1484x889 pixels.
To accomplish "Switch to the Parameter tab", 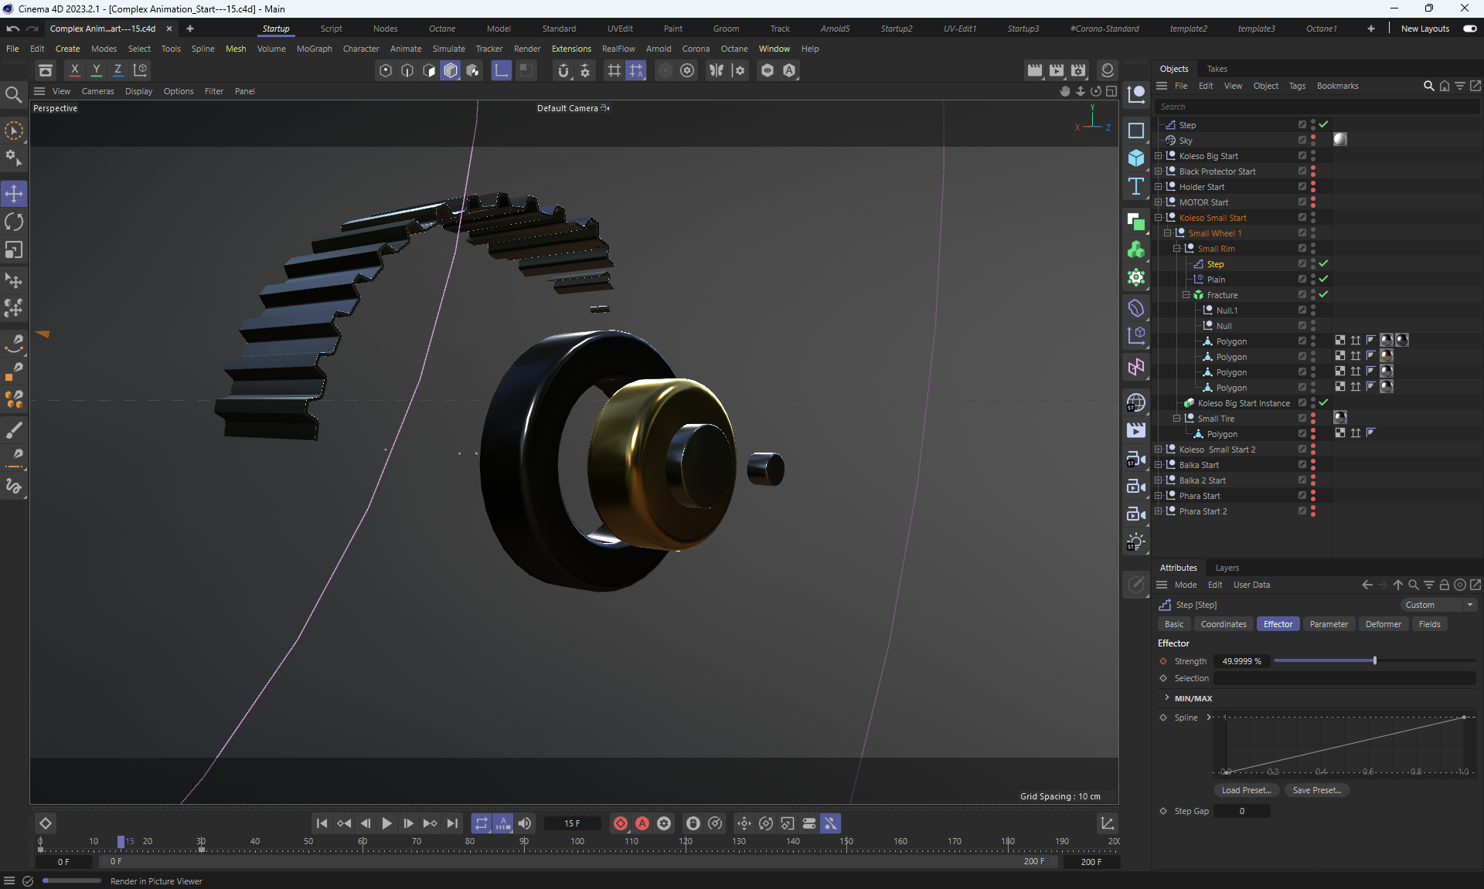I will pos(1329,624).
